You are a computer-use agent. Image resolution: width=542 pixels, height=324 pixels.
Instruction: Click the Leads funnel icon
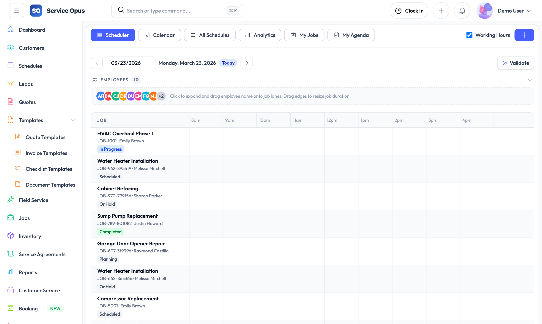10,84
